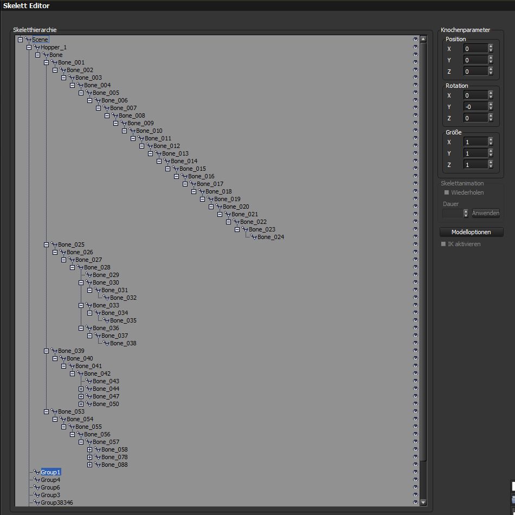This screenshot has width=515, height=515.
Task: Click the Größe Y input field
Action: click(475, 153)
